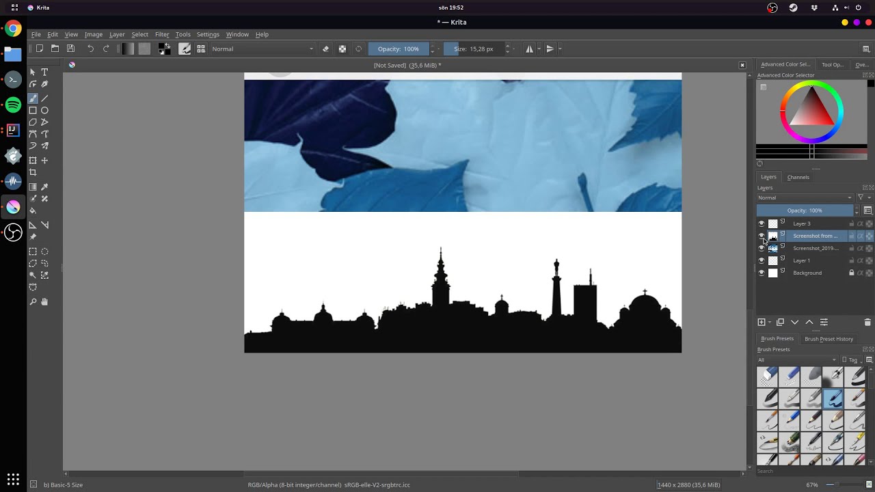The width and height of the screenshot is (875, 492).
Task: Click the foreground/background color swatch
Action: point(165,49)
